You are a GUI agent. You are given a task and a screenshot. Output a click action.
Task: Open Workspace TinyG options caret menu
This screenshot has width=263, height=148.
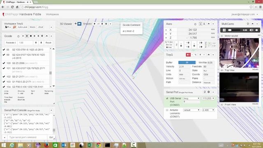coord(51,27)
